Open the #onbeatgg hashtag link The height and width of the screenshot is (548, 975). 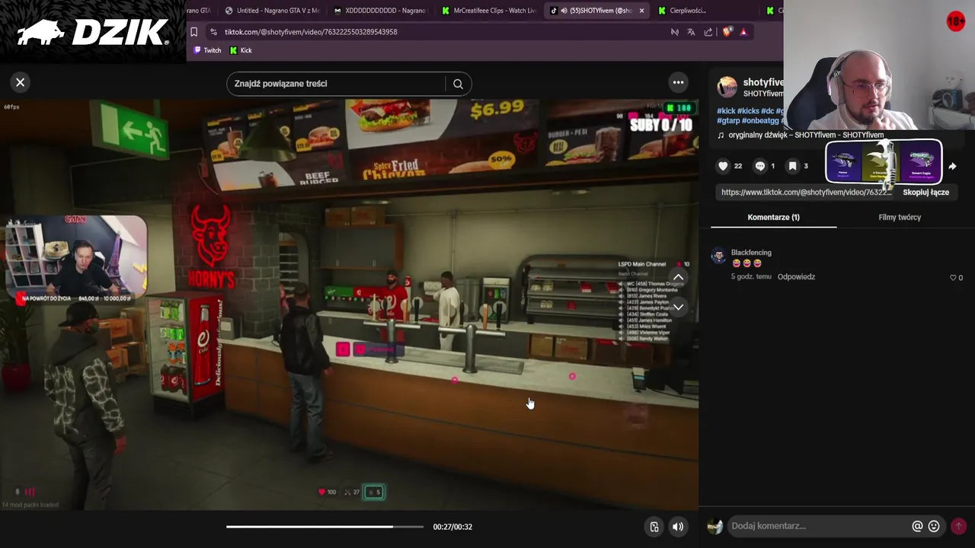coord(760,121)
